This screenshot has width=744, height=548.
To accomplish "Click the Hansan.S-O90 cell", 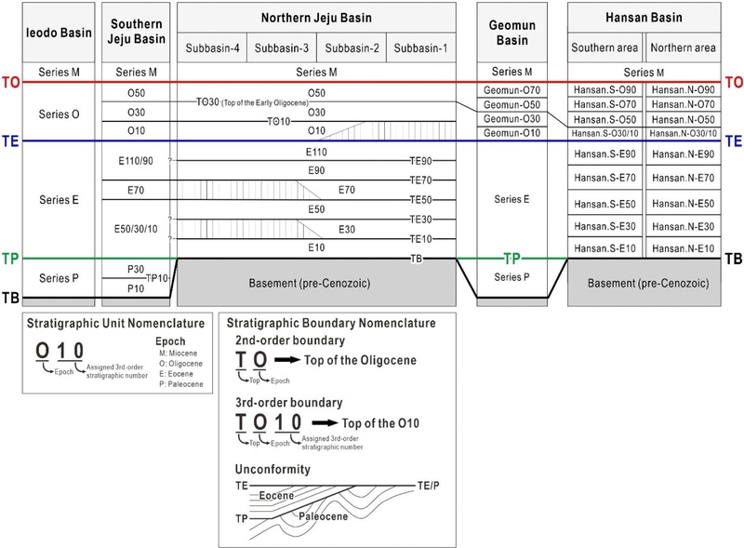I will click(x=604, y=89).
